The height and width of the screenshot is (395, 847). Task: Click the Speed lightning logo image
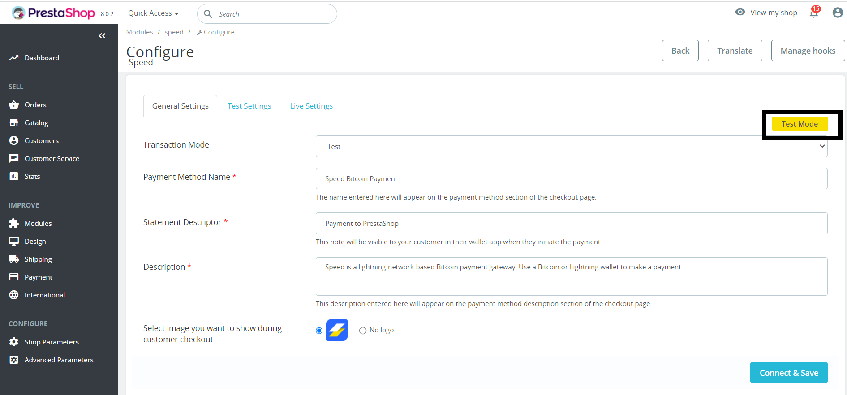pyautogui.click(x=337, y=330)
